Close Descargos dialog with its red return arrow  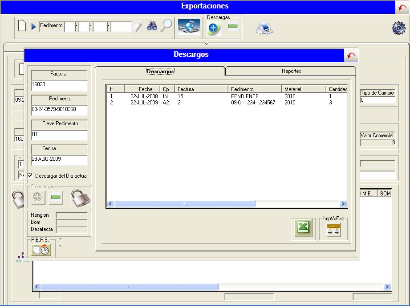tap(351, 56)
